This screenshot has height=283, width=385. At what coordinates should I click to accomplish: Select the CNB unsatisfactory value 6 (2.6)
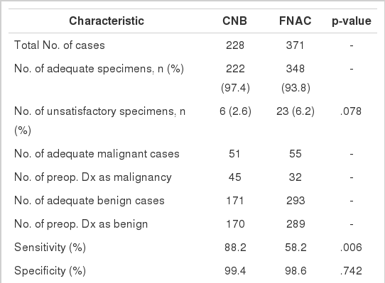coord(235,111)
